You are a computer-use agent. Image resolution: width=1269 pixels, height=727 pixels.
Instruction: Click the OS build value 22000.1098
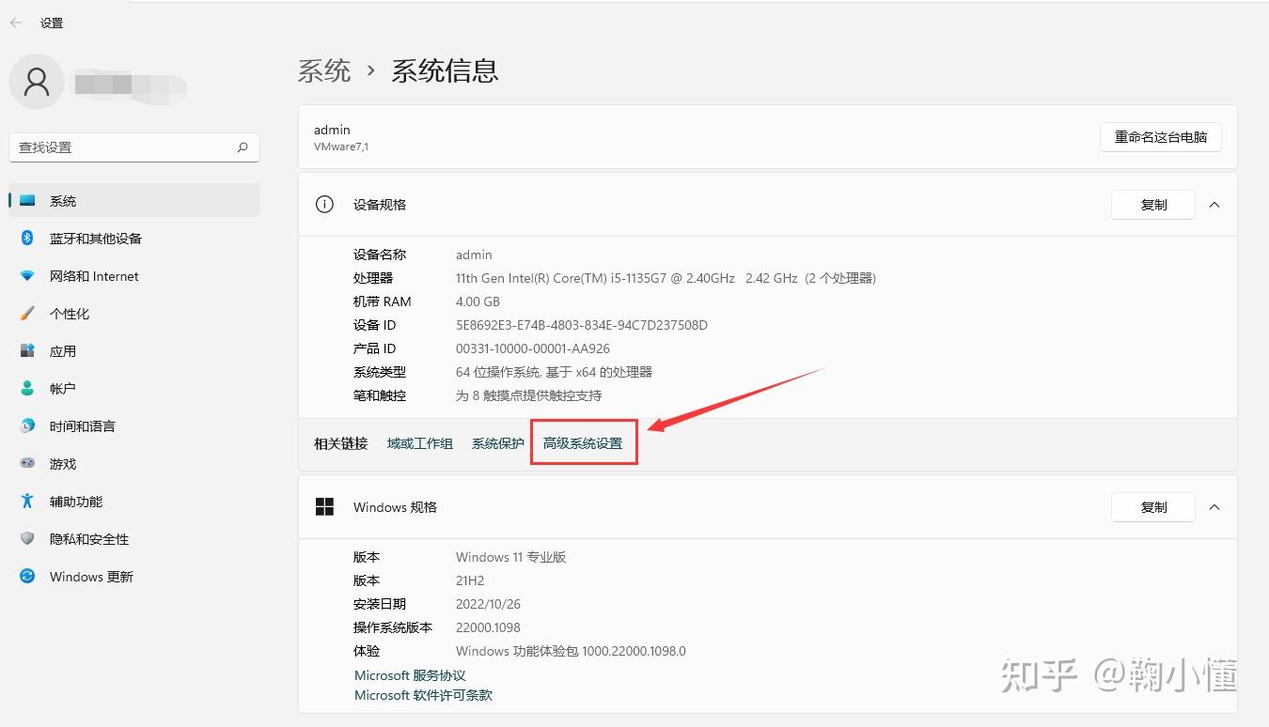tap(488, 627)
